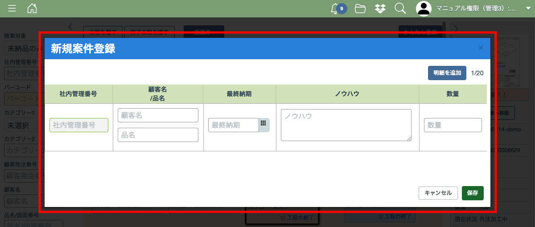Open search with the magnifier icon

point(400,8)
